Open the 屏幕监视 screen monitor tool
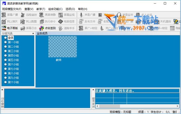 click(x=66, y=15)
